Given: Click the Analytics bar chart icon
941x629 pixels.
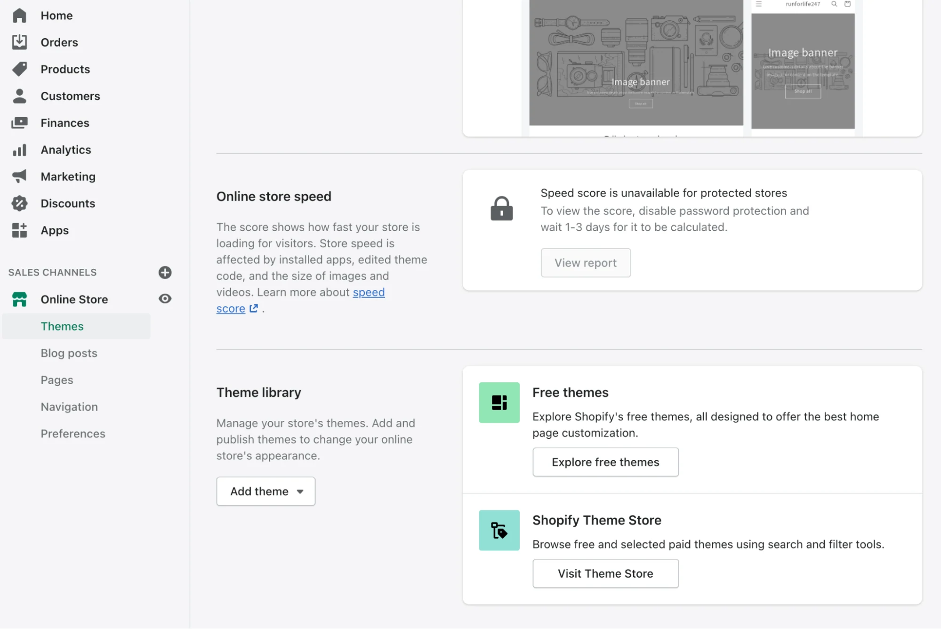Looking at the screenshot, I should [x=19, y=150].
